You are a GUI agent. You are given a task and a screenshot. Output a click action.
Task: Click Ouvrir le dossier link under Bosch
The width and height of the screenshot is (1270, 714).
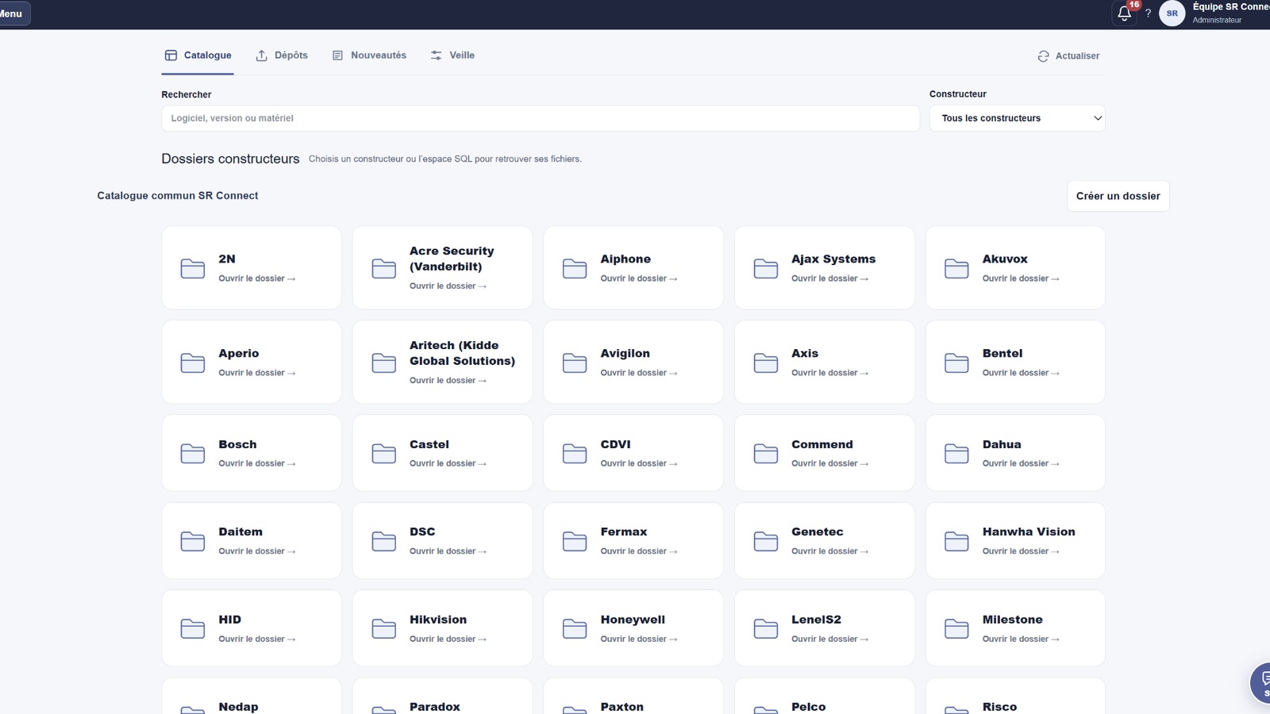point(256,463)
